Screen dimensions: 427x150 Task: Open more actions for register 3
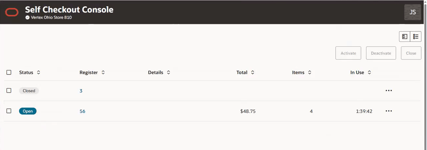click(389, 91)
